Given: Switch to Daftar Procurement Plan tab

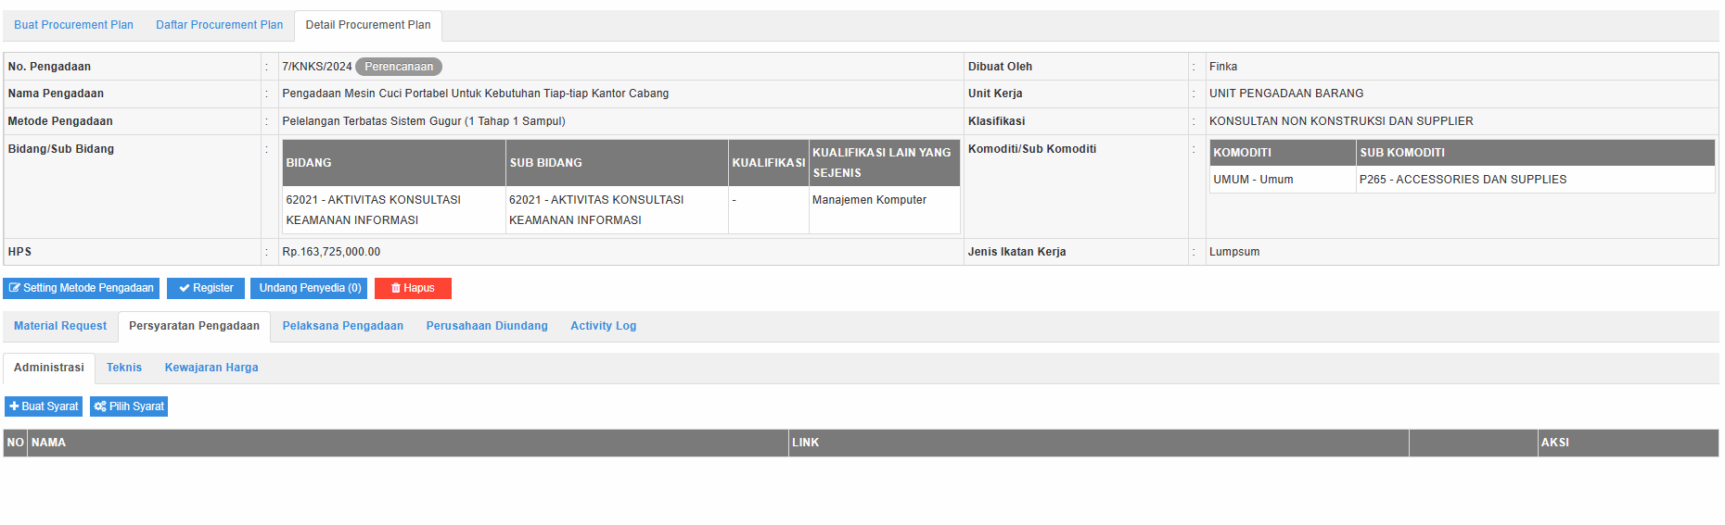Looking at the screenshot, I should click(219, 25).
